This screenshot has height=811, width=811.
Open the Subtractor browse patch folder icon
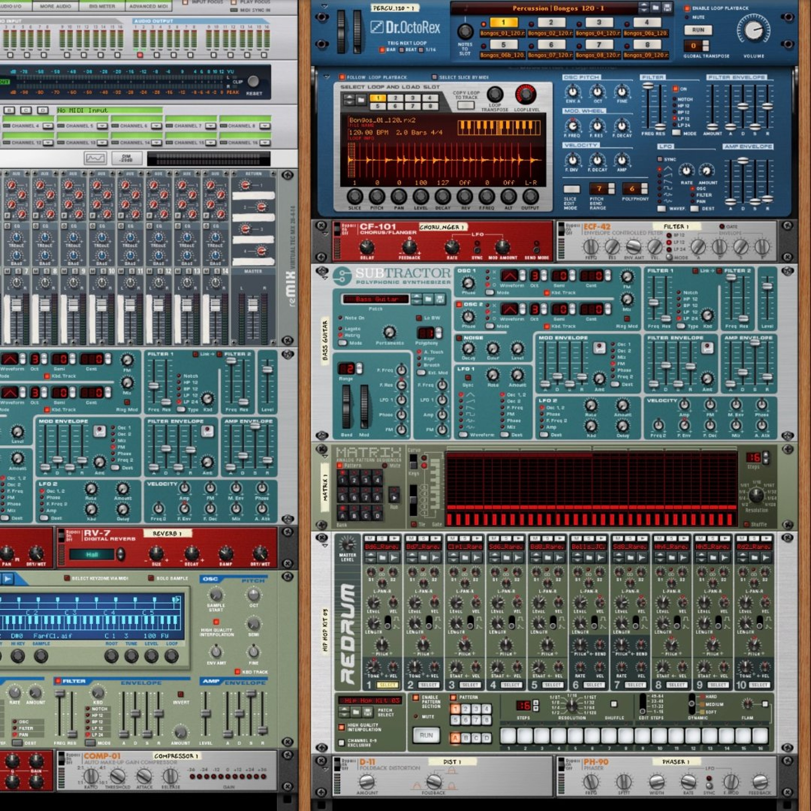428,299
